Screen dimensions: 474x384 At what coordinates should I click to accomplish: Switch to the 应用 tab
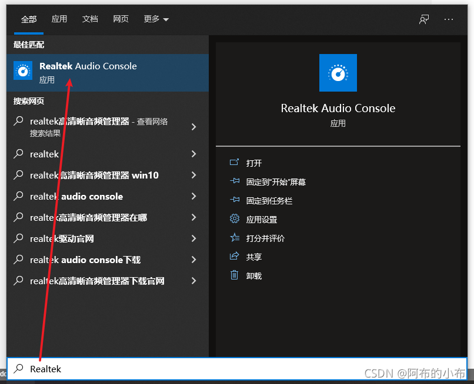pyautogui.click(x=59, y=19)
